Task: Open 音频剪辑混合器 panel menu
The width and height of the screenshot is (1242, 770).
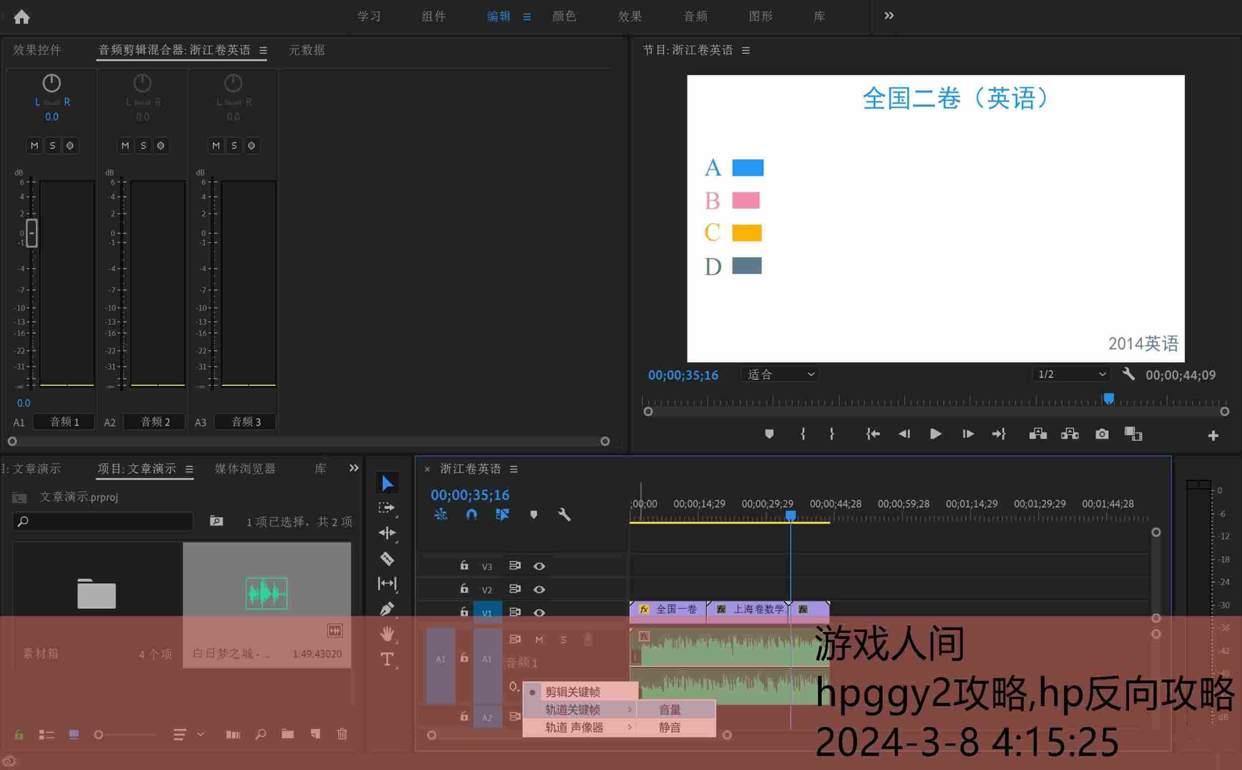Action: click(263, 50)
